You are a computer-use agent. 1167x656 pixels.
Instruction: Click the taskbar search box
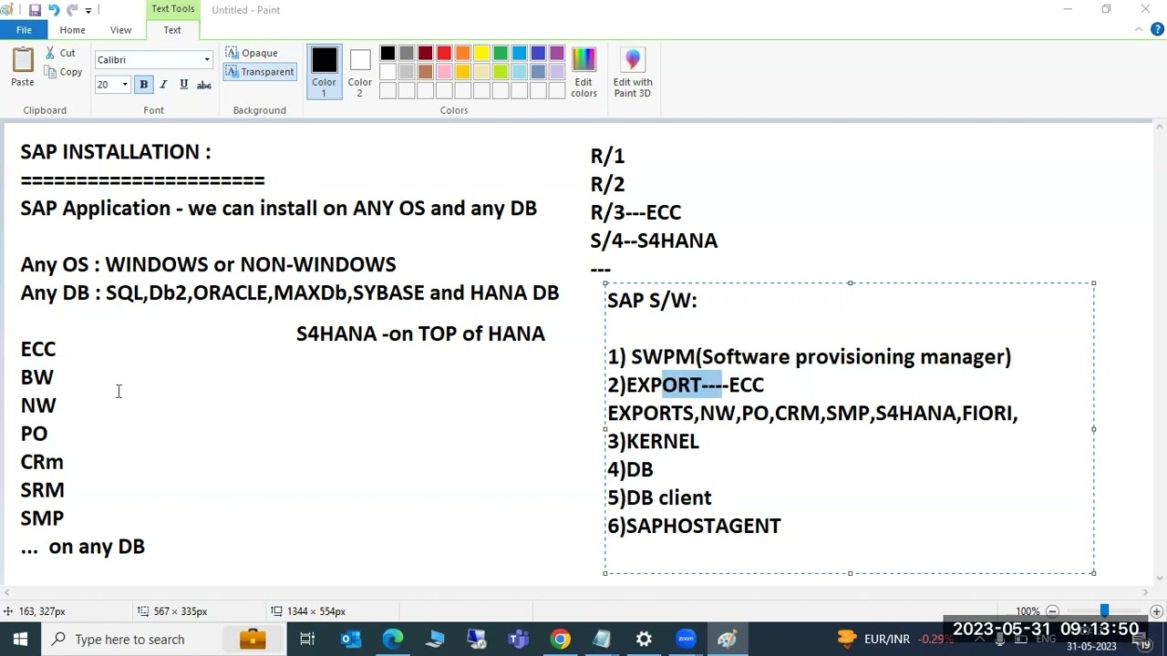(x=164, y=640)
